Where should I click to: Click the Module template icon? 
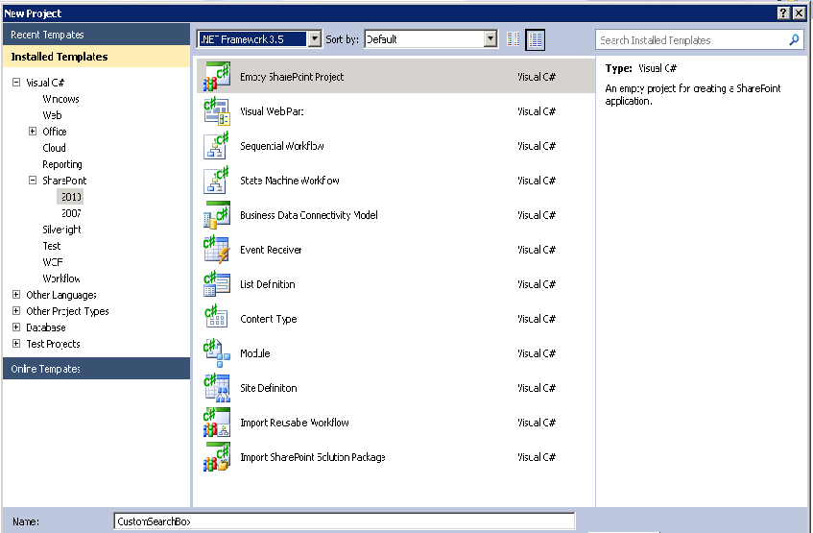[x=217, y=353]
